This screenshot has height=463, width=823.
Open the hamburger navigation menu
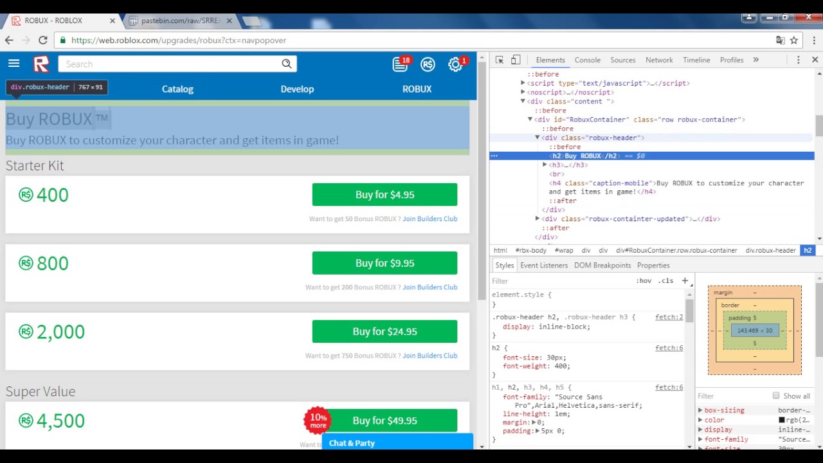coord(14,64)
